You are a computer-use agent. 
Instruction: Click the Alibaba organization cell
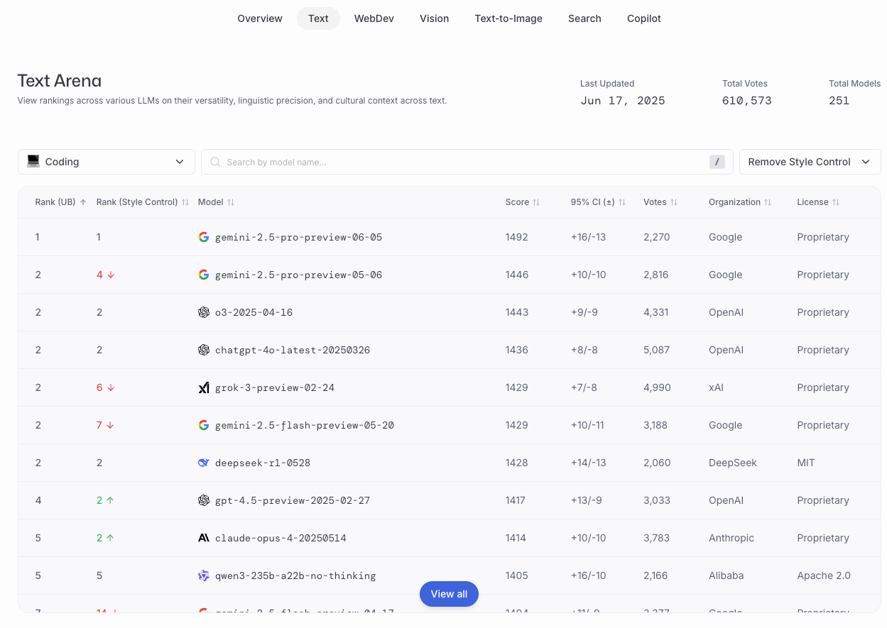[727, 575]
